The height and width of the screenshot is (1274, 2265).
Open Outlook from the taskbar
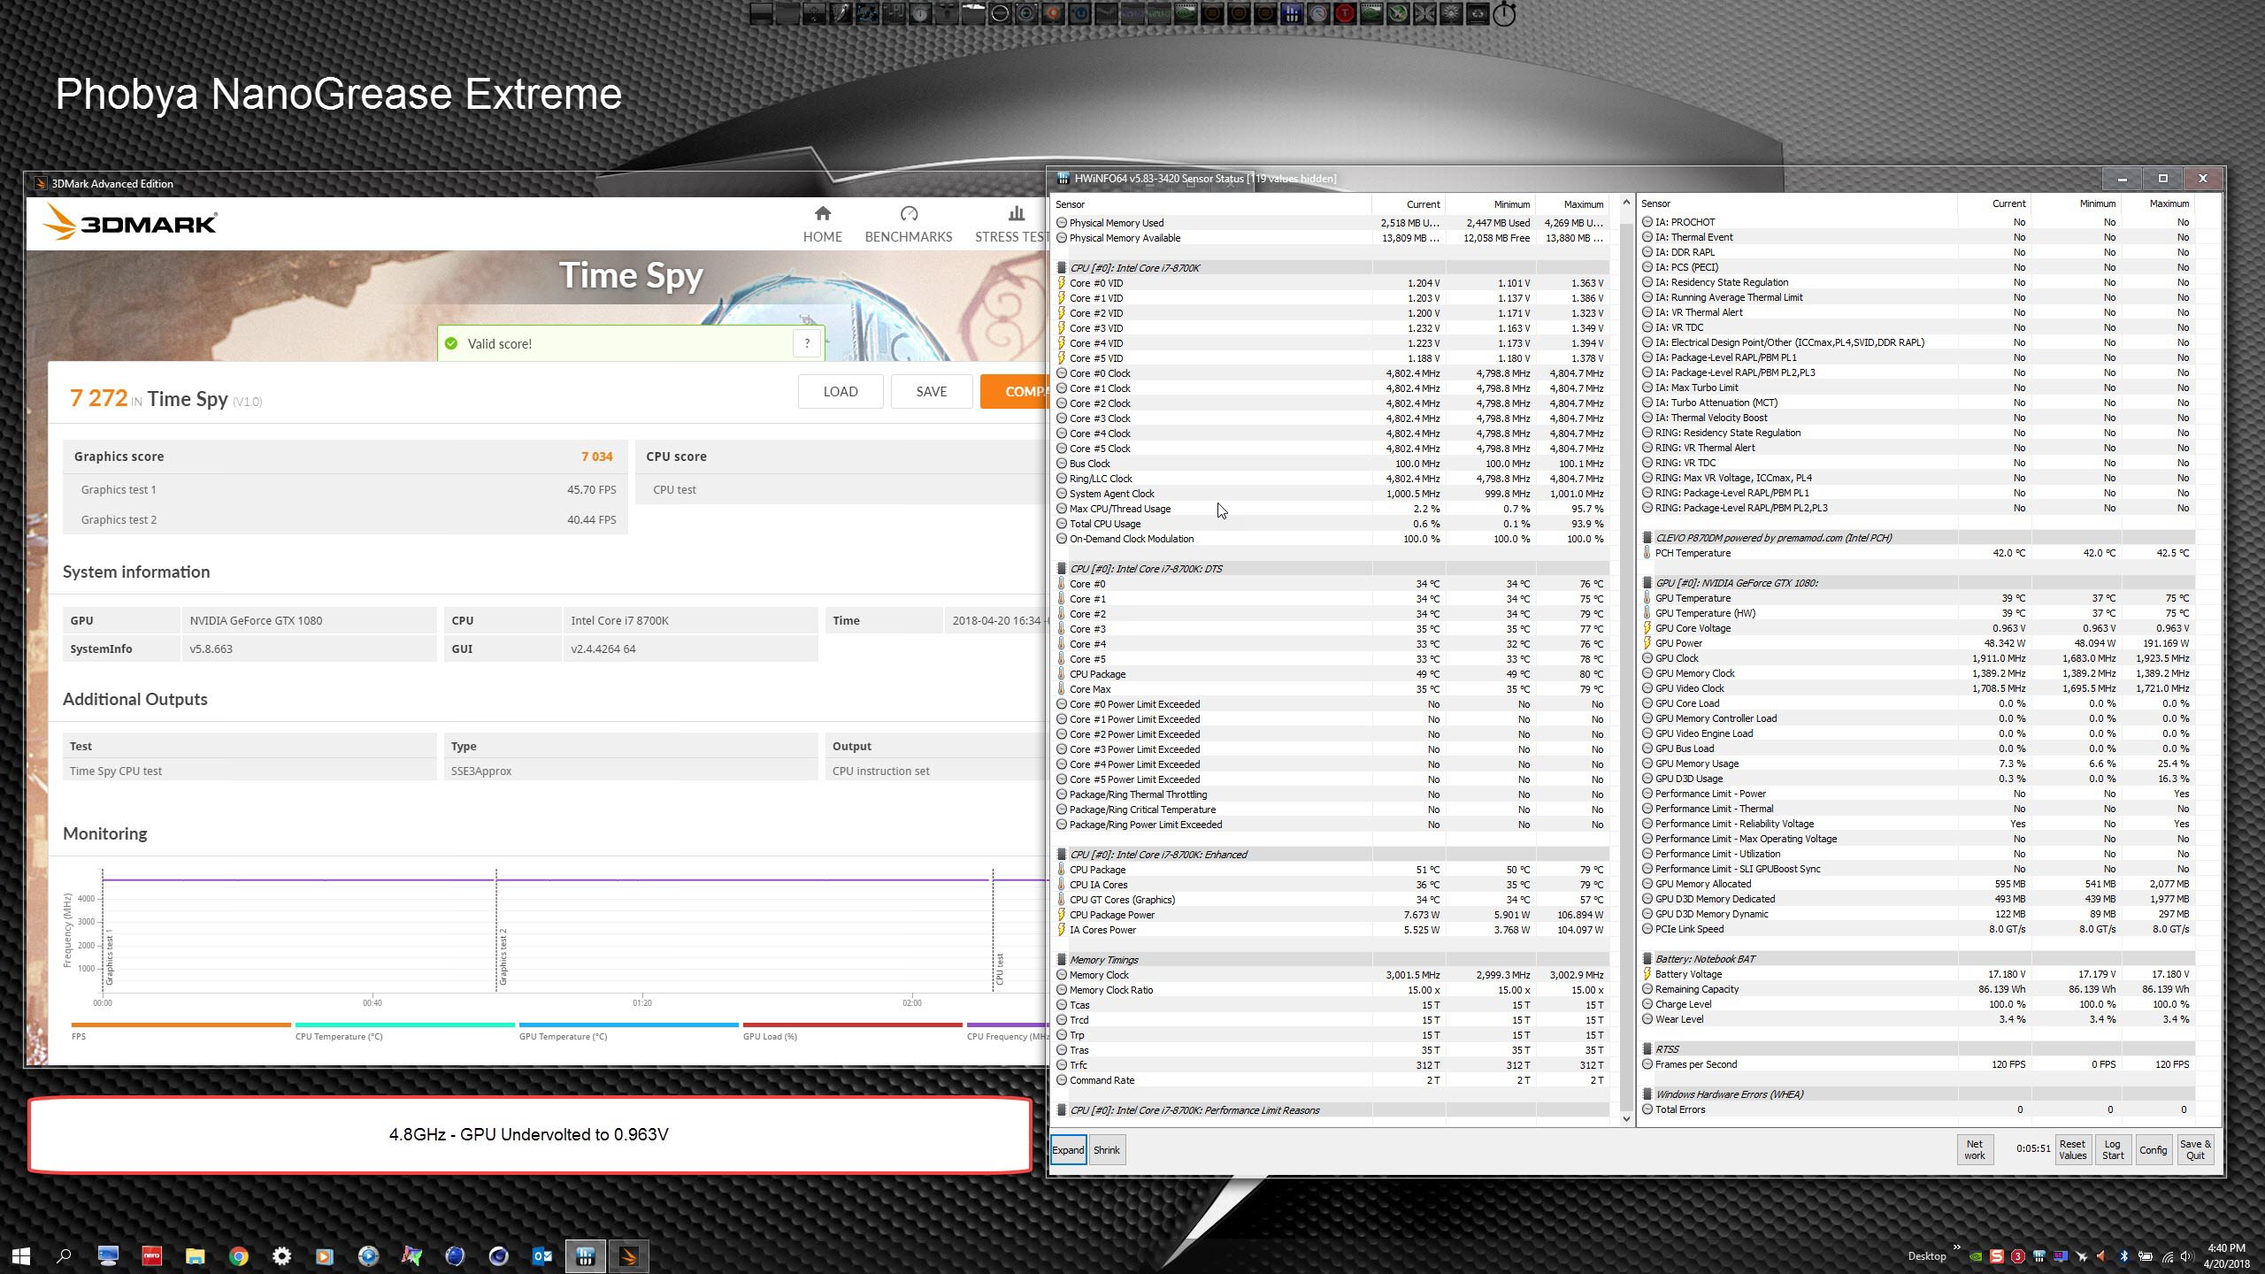click(x=541, y=1255)
